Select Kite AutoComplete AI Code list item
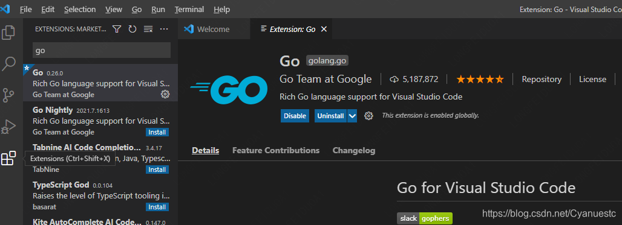This screenshot has width=622, height=225. [x=100, y=220]
